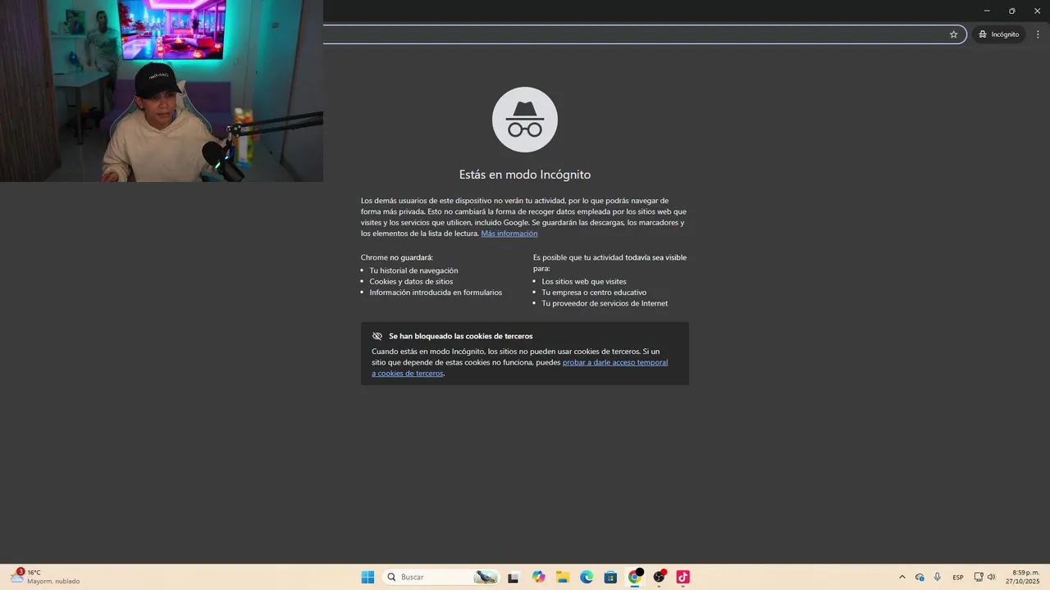Open OBS Studio from the taskbar
The height and width of the screenshot is (590, 1050).
659,577
